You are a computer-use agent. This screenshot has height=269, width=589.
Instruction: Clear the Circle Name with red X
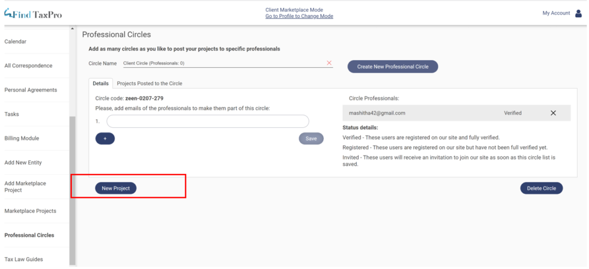click(329, 63)
